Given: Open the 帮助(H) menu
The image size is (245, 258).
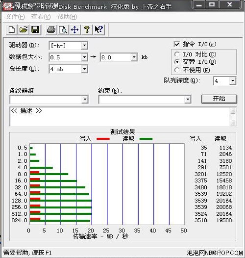Looking at the screenshot, I should [67, 17].
